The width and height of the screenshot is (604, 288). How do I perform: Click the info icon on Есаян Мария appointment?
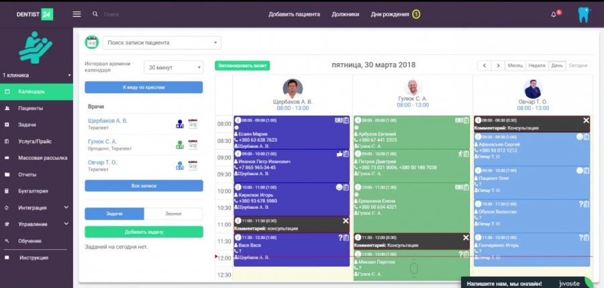(238, 120)
